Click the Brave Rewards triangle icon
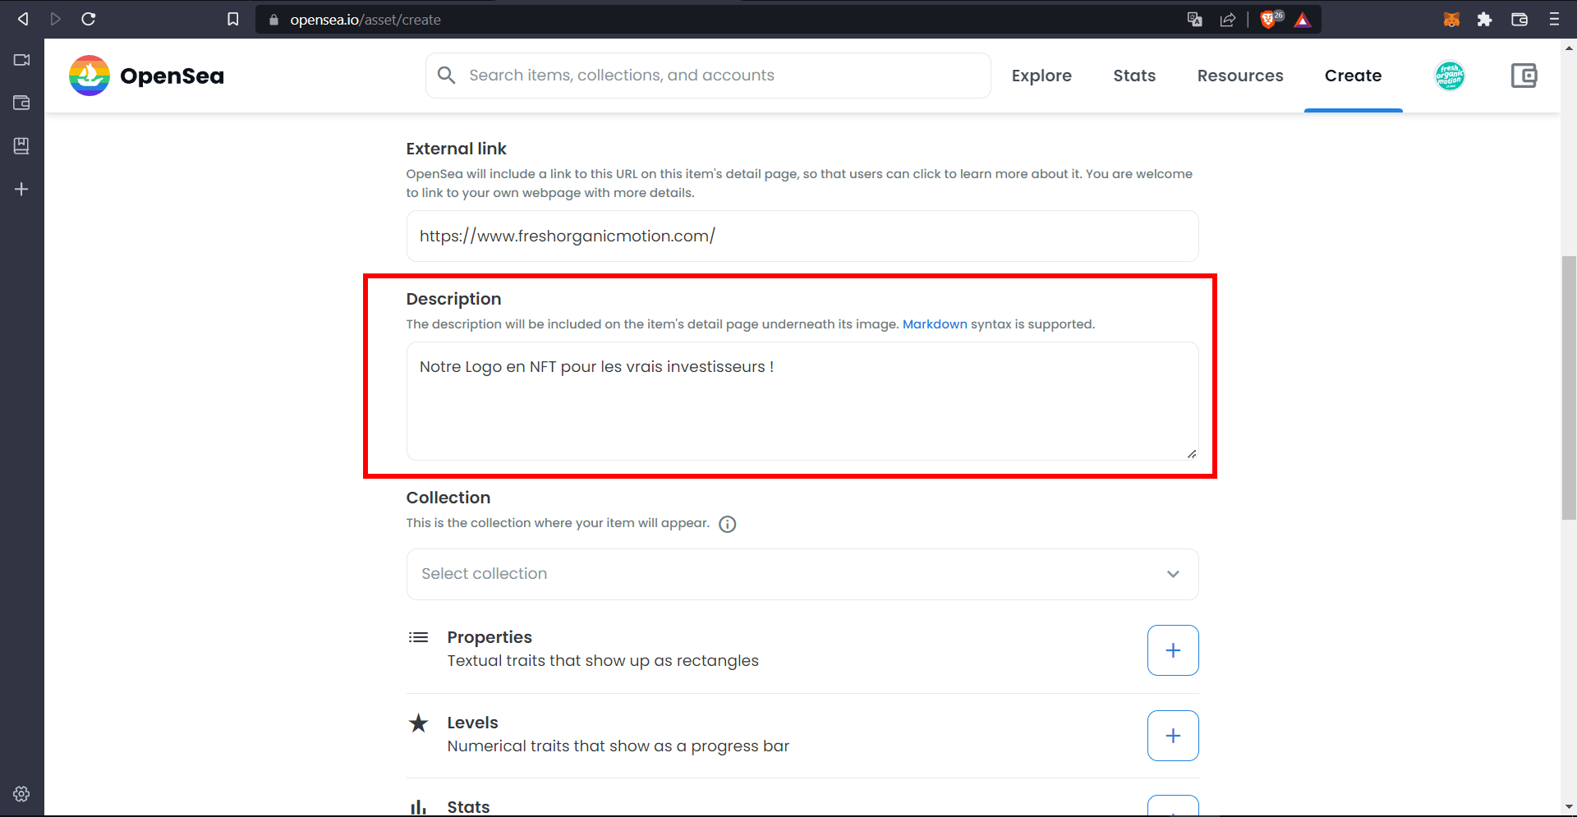This screenshot has height=817, width=1577. [x=1303, y=19]
